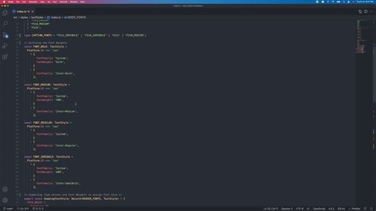376x211 pixels.
Task: Click the 'LF' end-of-line status item
Action: click(308, 209)
